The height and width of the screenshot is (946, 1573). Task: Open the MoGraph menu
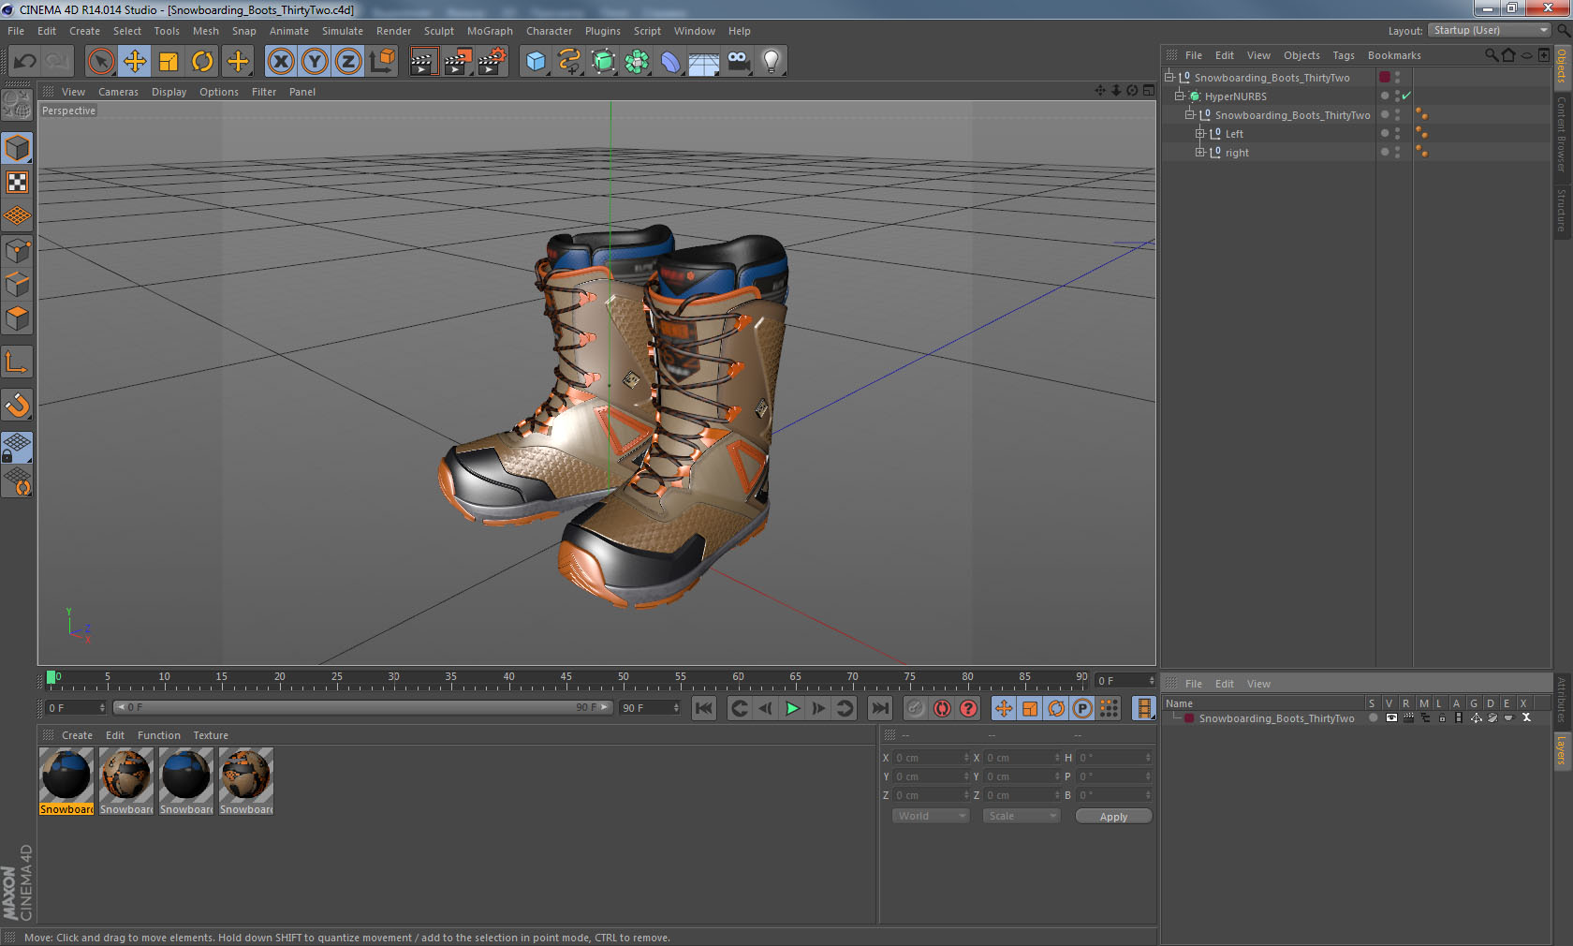(490, 31)
